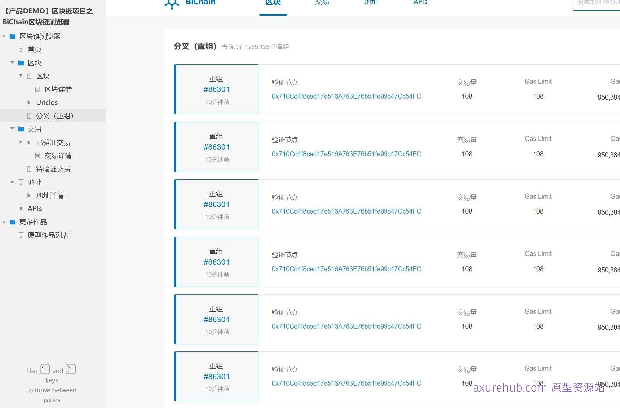Click the page icon beside 首页

[21, 49]
